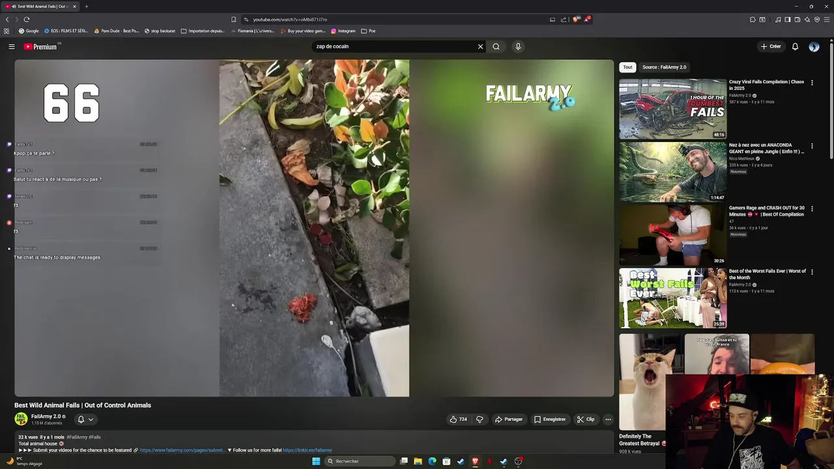Viewport: 834px width, 469px height.
Task: Dislike the video with thumbs down
Action: [x=480, y=419]
